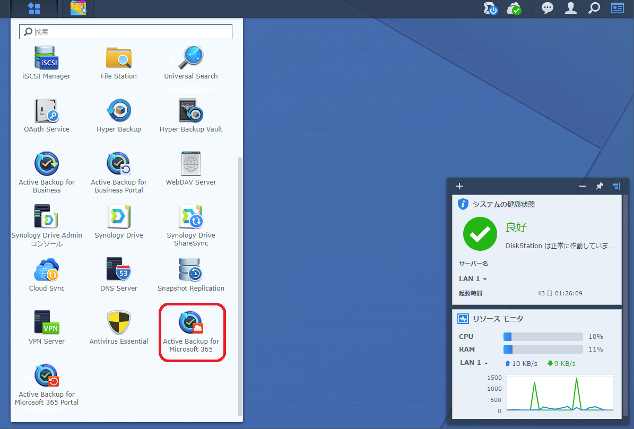
Task: Click the network traffic graph
Action: [560, 393]
